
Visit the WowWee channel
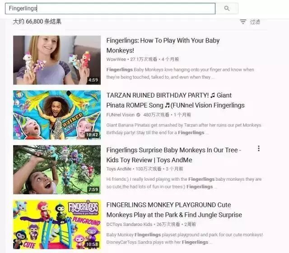116,59
